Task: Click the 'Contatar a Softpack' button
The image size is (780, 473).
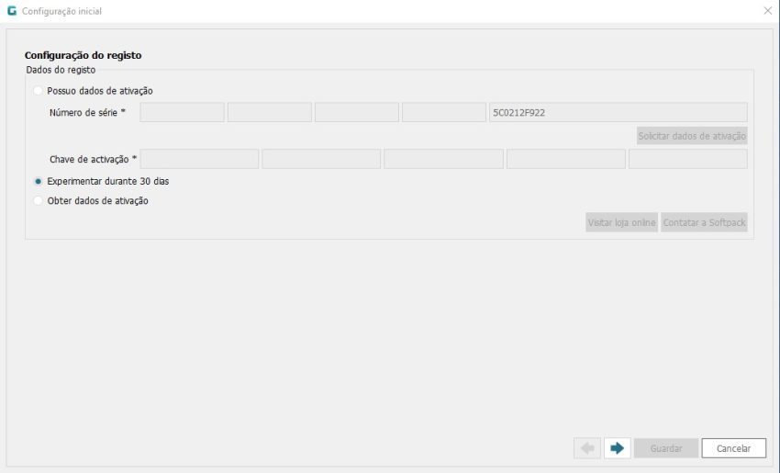Action: coord(704,223)
